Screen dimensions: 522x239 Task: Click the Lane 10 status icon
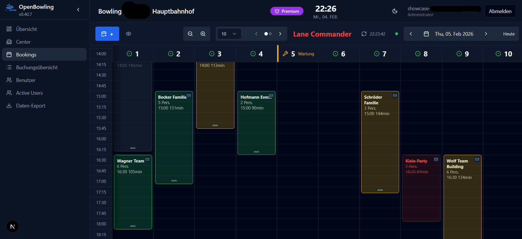coord(498,54)
